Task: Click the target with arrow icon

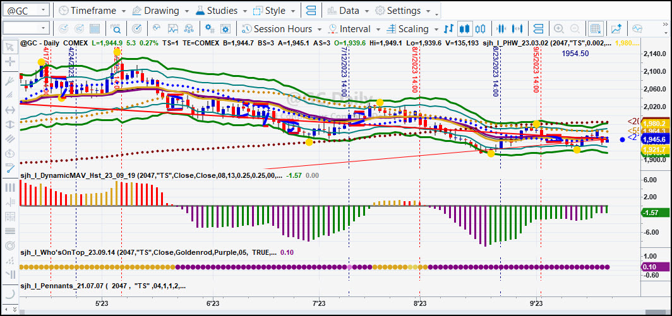Action: coord(136,29)
